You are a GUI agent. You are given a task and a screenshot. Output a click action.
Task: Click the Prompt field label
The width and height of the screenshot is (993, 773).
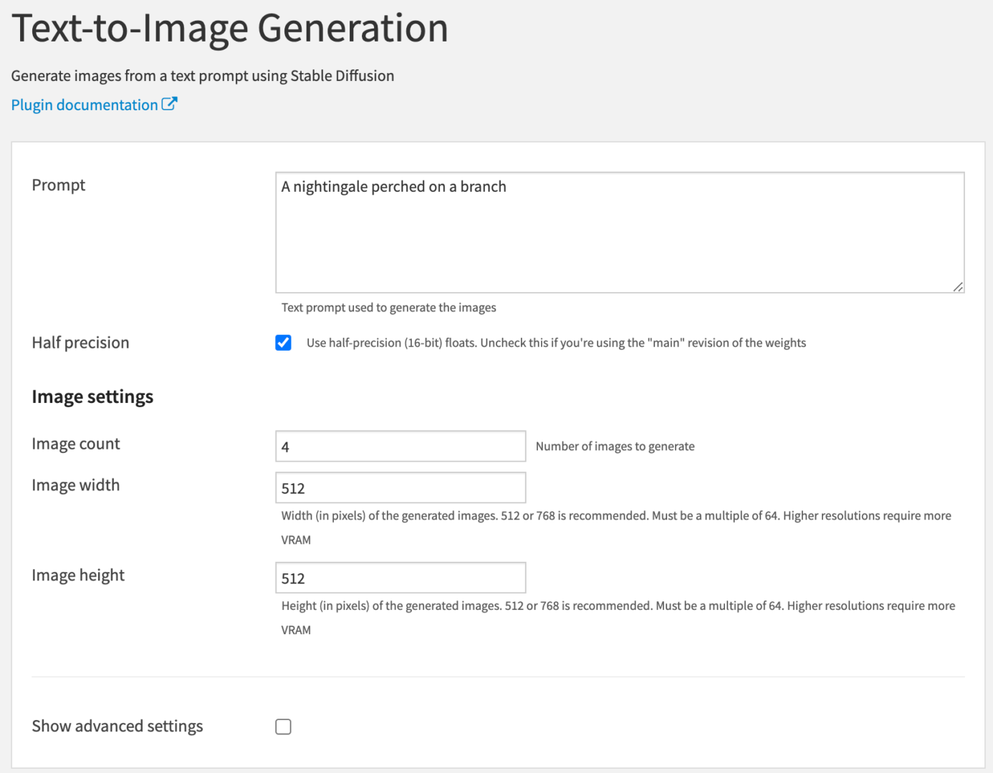click(58, 185)
